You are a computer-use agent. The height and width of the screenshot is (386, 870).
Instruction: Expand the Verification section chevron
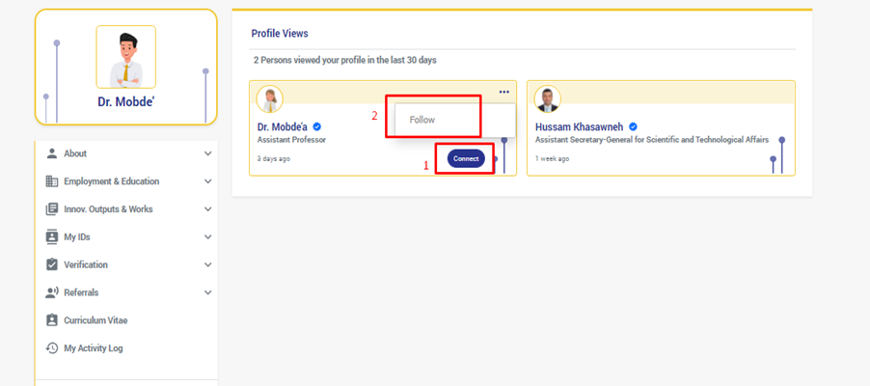click(x=208, y=264)
